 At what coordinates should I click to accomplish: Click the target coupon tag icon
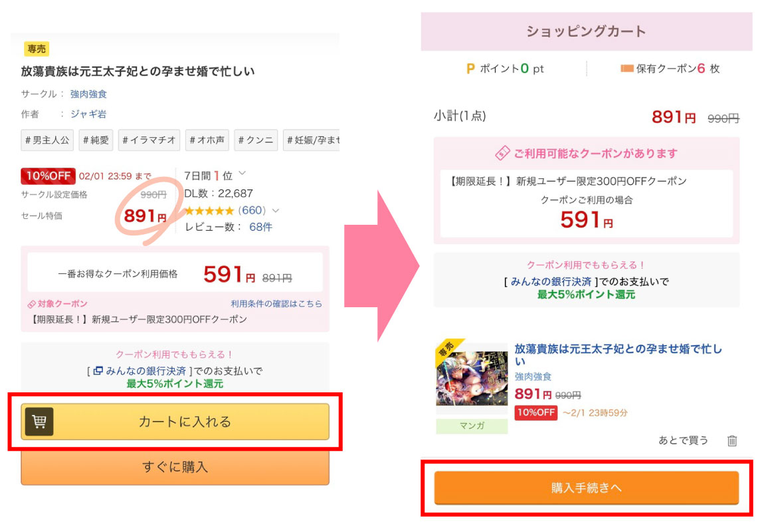click(31, 304)
